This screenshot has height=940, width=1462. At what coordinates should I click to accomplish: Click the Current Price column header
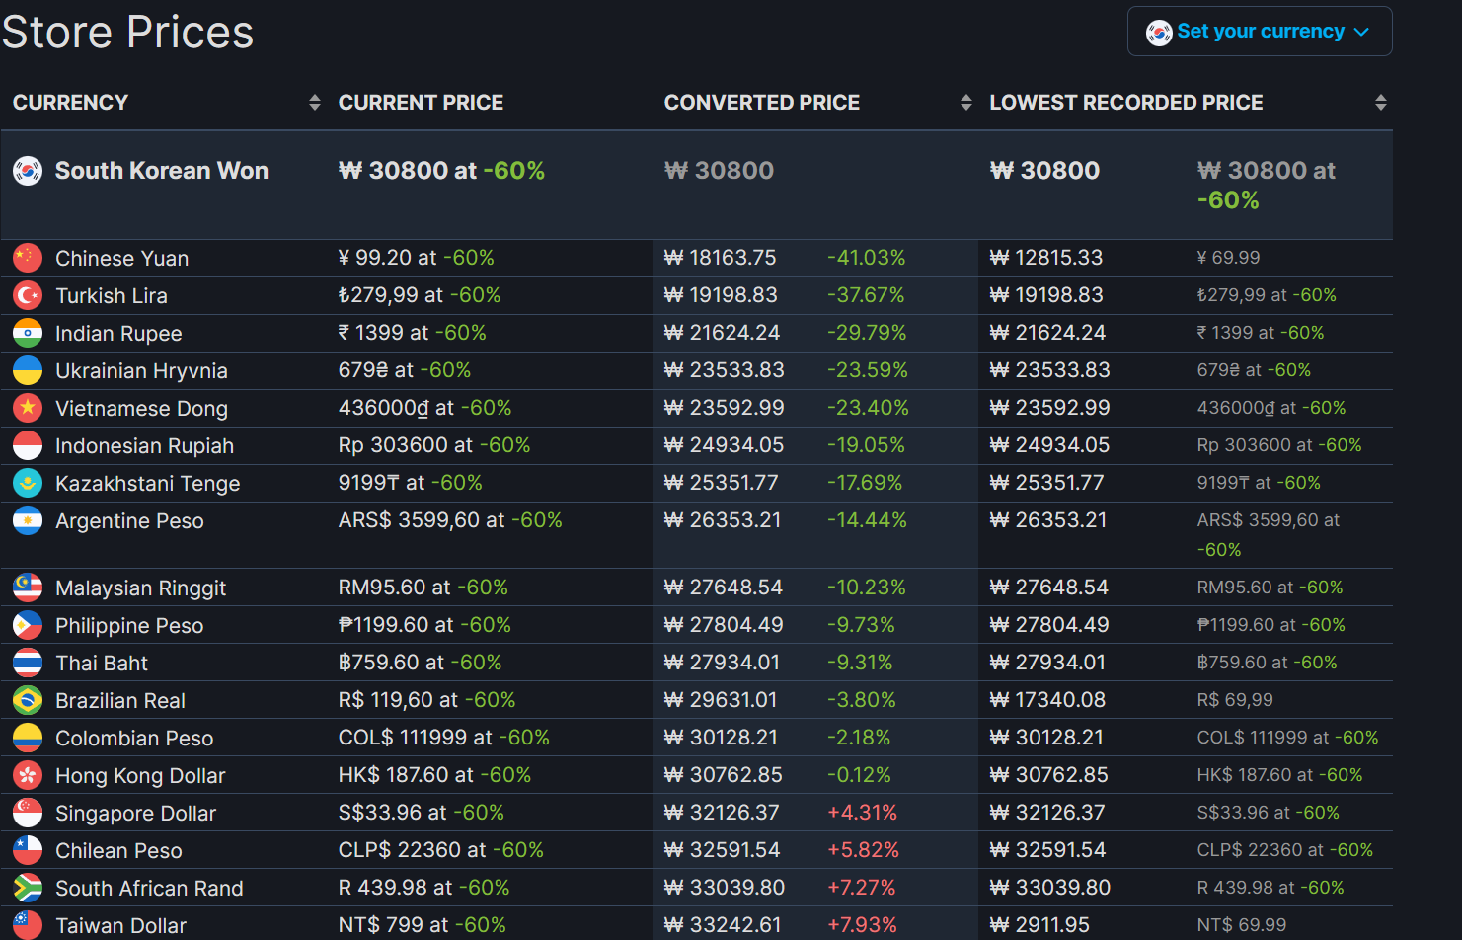(421, 103)
